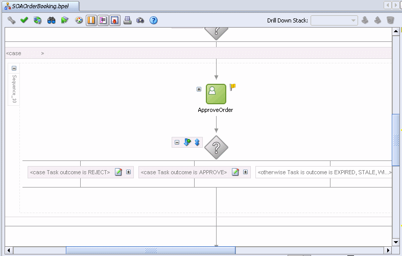Viewport: 402px width, 256px height.
Task: Click the ApproveOrder label
Action: click(216, 110)
